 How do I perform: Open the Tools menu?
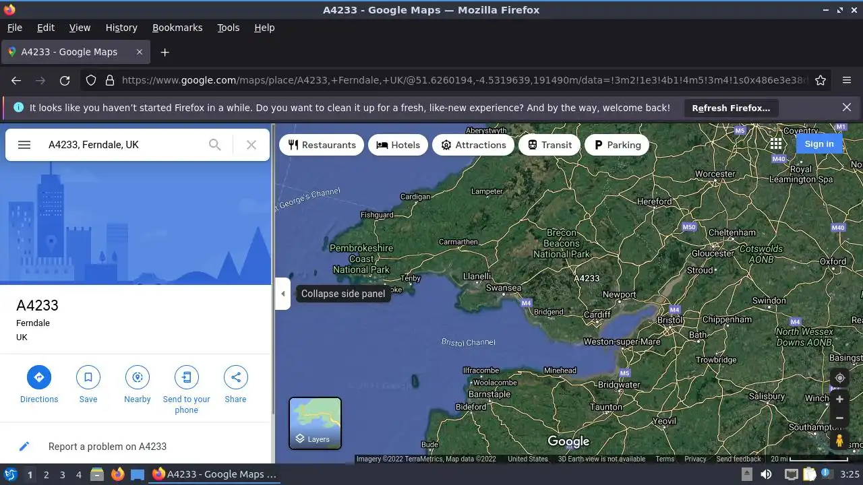(x=229, y=28)
